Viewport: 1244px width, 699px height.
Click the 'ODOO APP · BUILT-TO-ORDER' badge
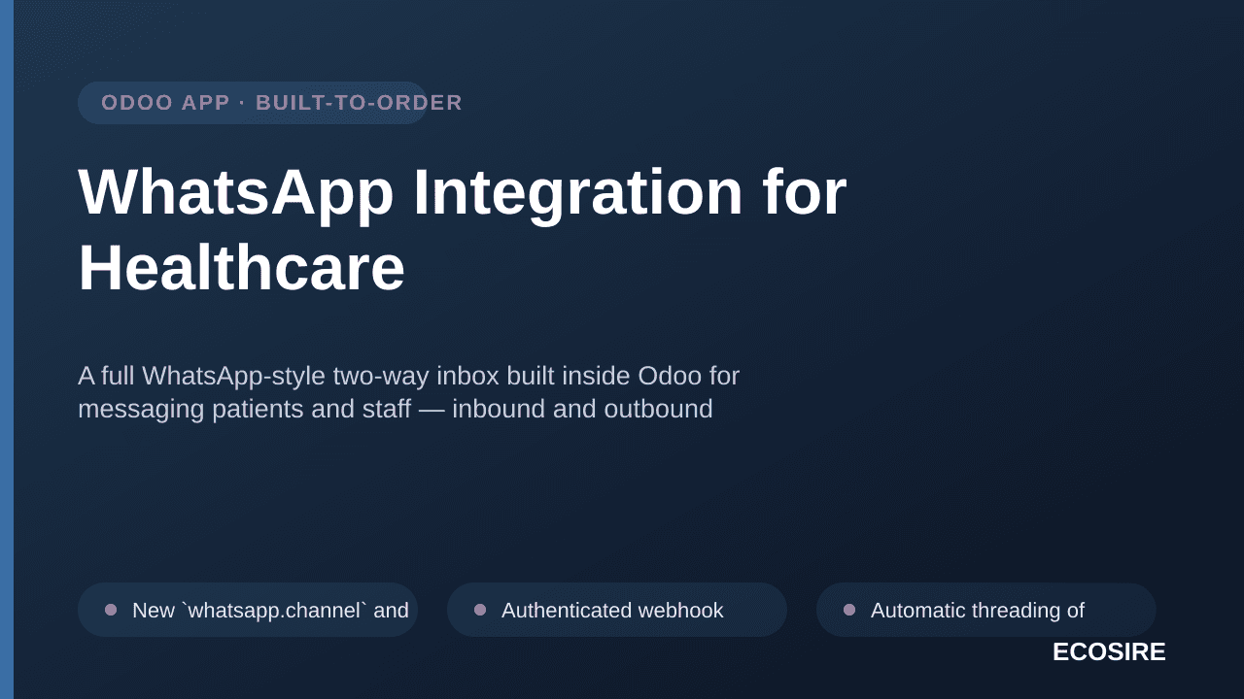[x=253, y=103]
